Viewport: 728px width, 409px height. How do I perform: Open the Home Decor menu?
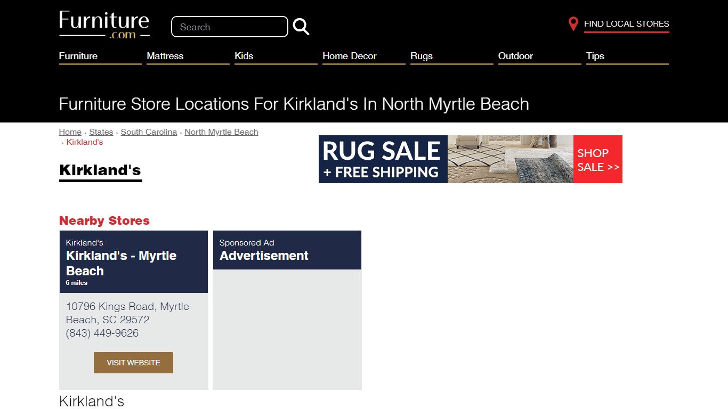[x=364, y=56]
